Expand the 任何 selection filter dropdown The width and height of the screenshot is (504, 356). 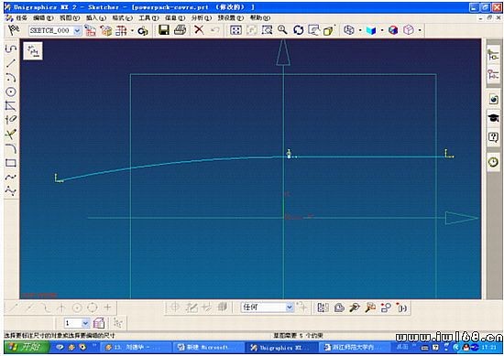(x=290, y=307)
